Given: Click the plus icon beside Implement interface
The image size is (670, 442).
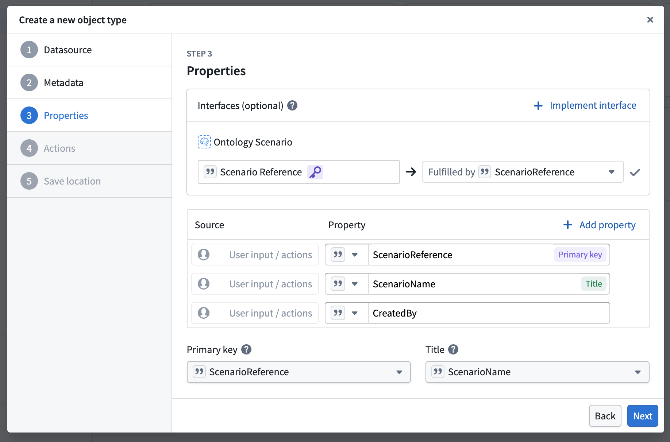Looking at the screenshot, I should (x=538, y=106).
